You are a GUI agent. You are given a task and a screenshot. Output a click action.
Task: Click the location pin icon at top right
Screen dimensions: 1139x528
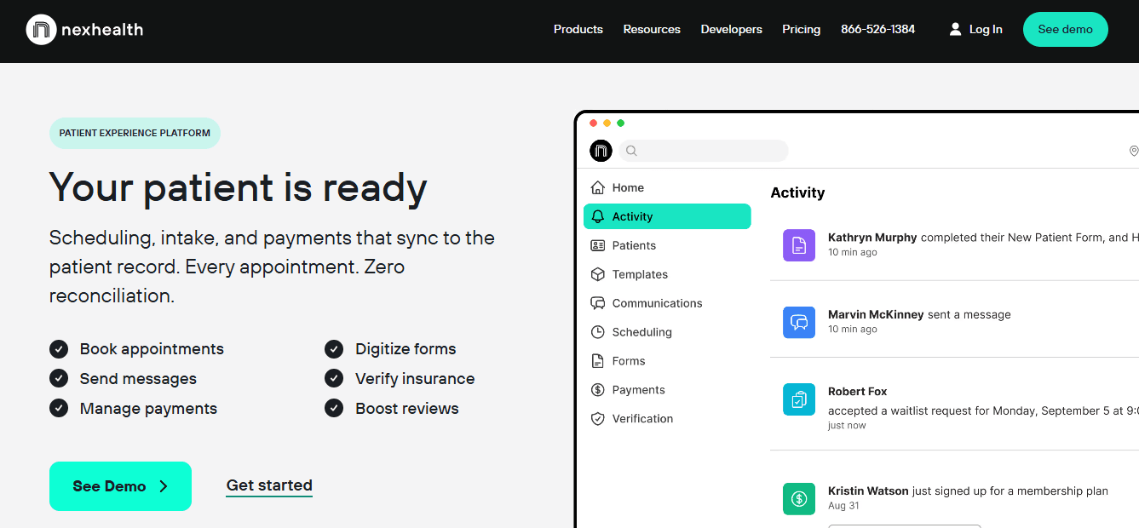coord(1133,151)
